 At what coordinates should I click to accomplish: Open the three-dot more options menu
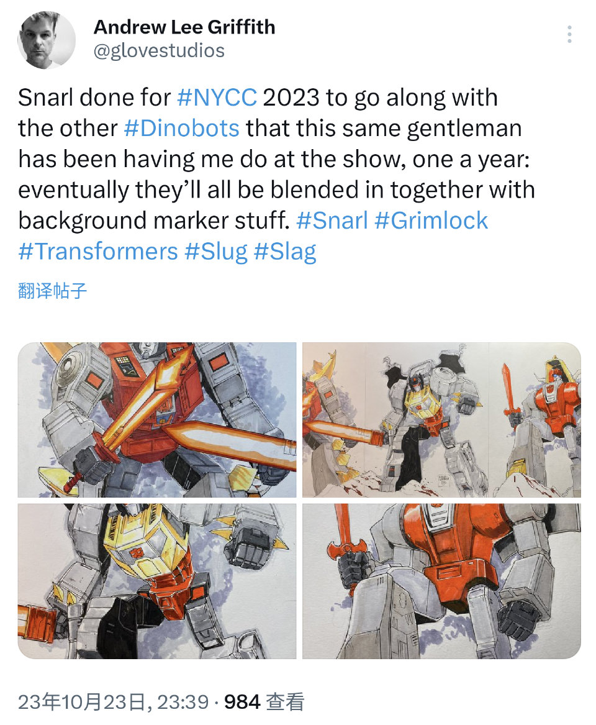569,35
